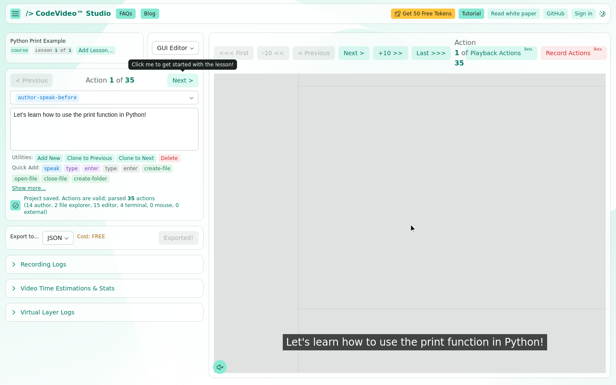The width and height of the screenshot is (616, 385).
Task: Expand Video Time Estimations & Stats
Action: tap(104, 288)
